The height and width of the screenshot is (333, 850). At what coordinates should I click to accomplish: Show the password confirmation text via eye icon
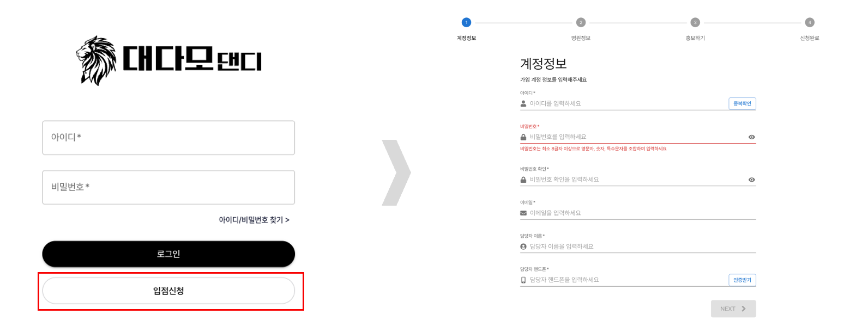pyautogui.click(x=752, y=180)
